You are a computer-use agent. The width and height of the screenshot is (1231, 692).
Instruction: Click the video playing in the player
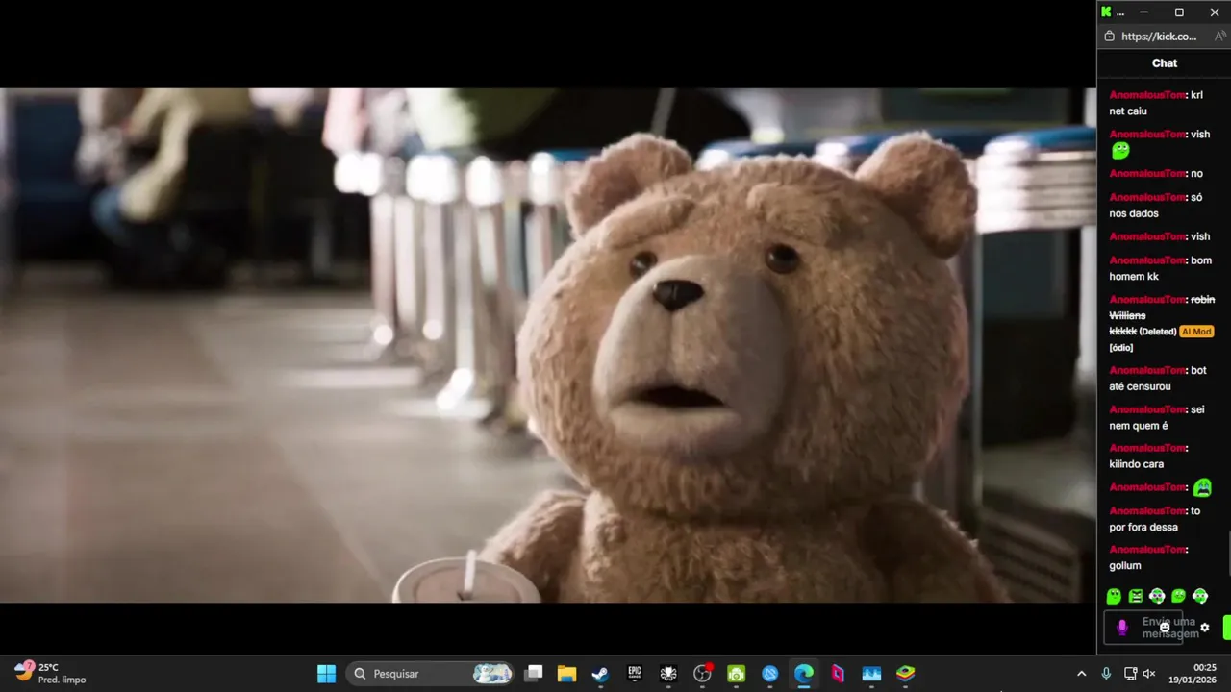(x=547, y=345)
